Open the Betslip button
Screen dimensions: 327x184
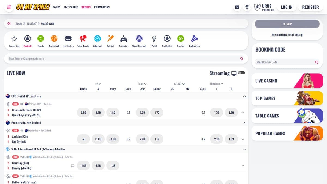(x=287, y=24)
